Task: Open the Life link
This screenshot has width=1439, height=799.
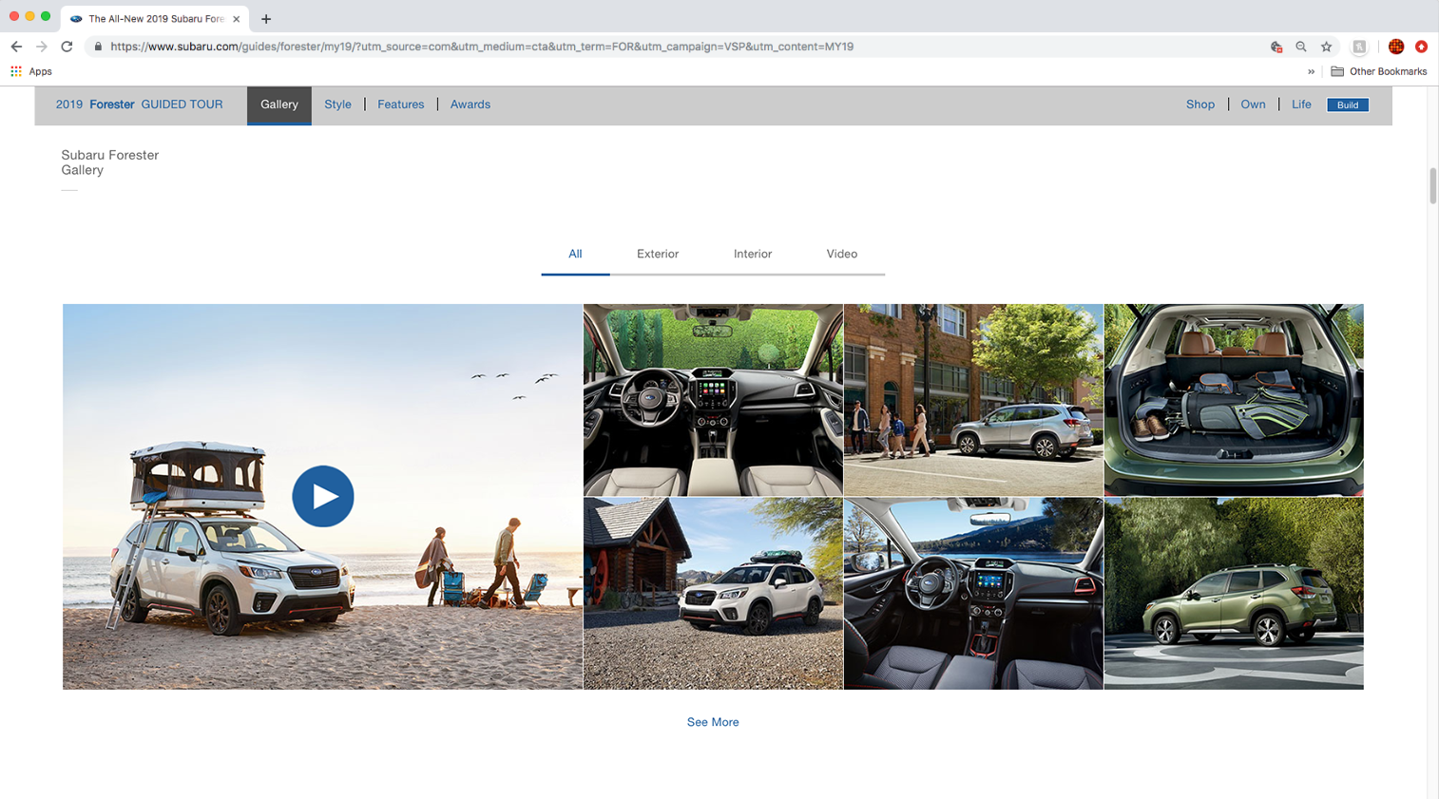Action: tap(1301, 105)
